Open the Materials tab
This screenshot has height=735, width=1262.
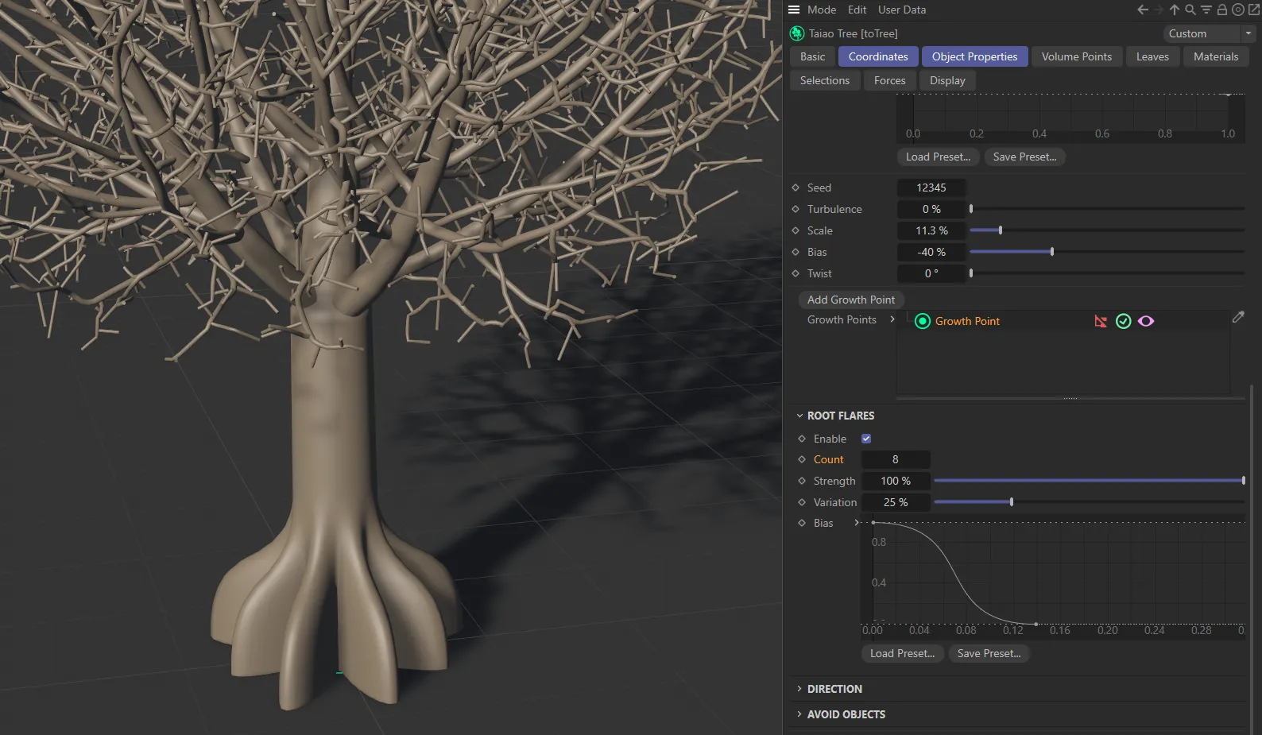coord(1216,56)
